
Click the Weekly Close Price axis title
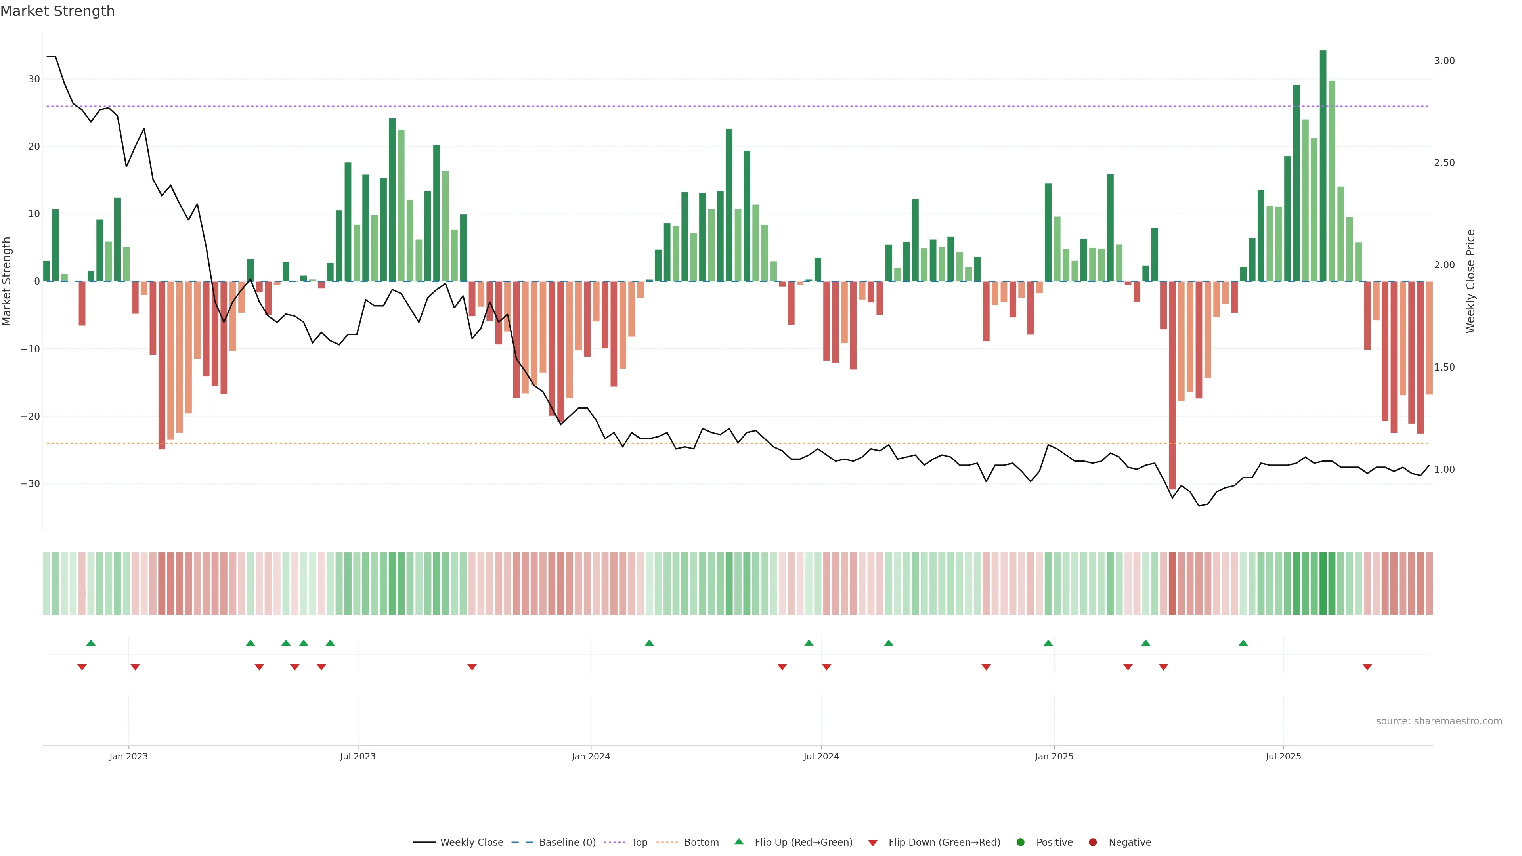click(1470, 281)
